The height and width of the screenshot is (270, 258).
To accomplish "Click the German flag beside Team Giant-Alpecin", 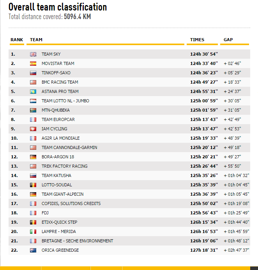I will (33, 194).
